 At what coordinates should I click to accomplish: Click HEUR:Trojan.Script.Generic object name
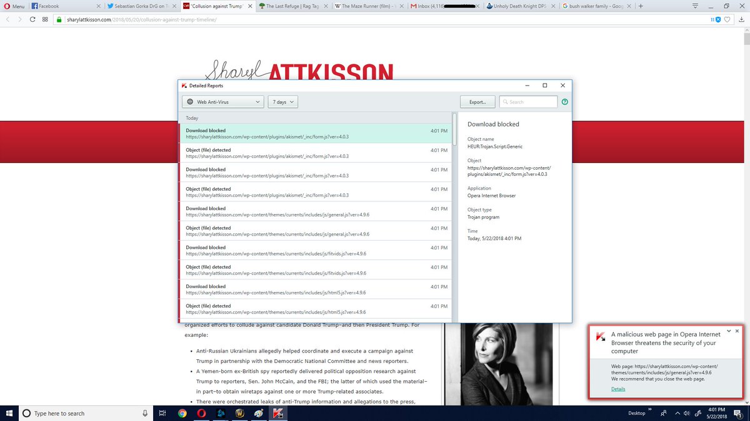[x=495, y=147]
